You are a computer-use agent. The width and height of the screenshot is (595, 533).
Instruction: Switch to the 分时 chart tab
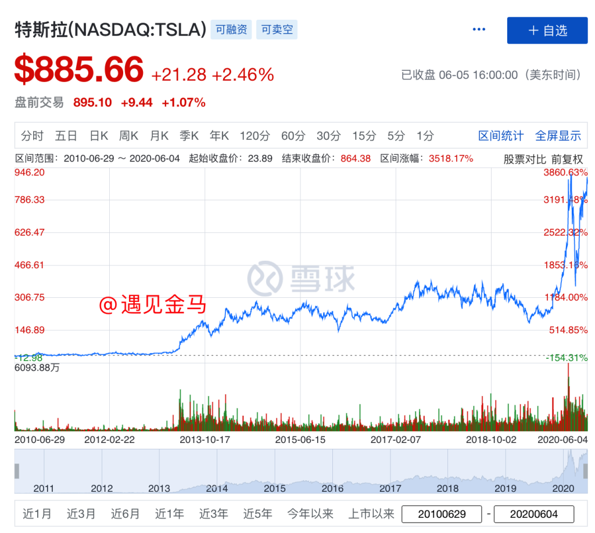33,136
